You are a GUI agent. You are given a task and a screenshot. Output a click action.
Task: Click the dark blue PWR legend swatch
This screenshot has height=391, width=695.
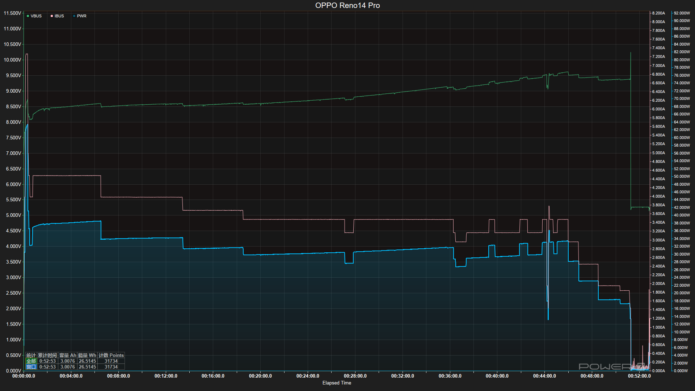(74, 16)
